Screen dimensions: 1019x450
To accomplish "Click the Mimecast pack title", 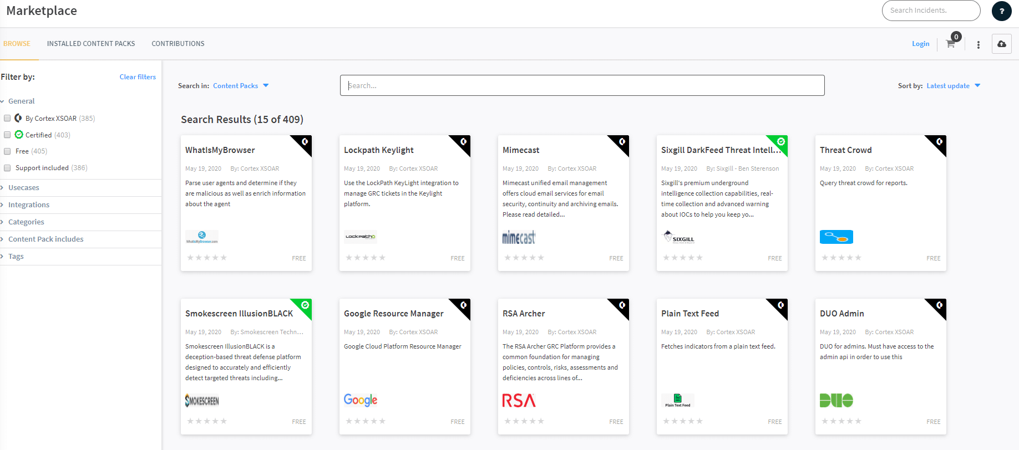I will pyautogui.click(x=521, y=150).
